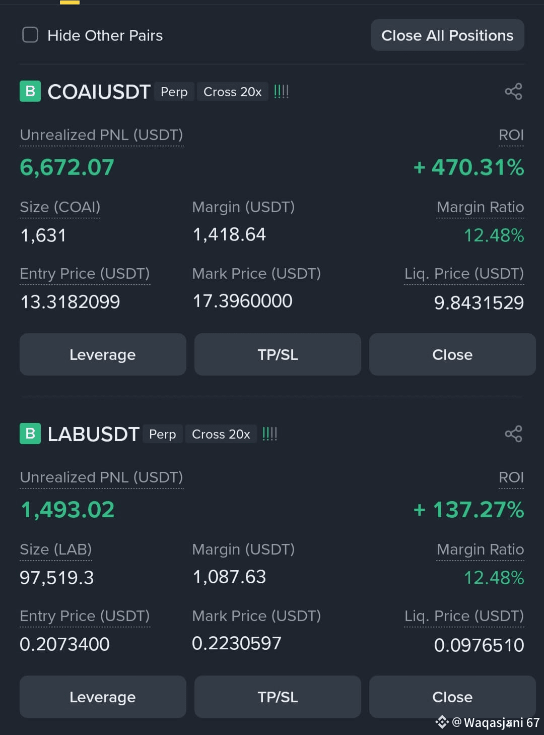
Task: Share the LABUSDT position
Action: 513,434
